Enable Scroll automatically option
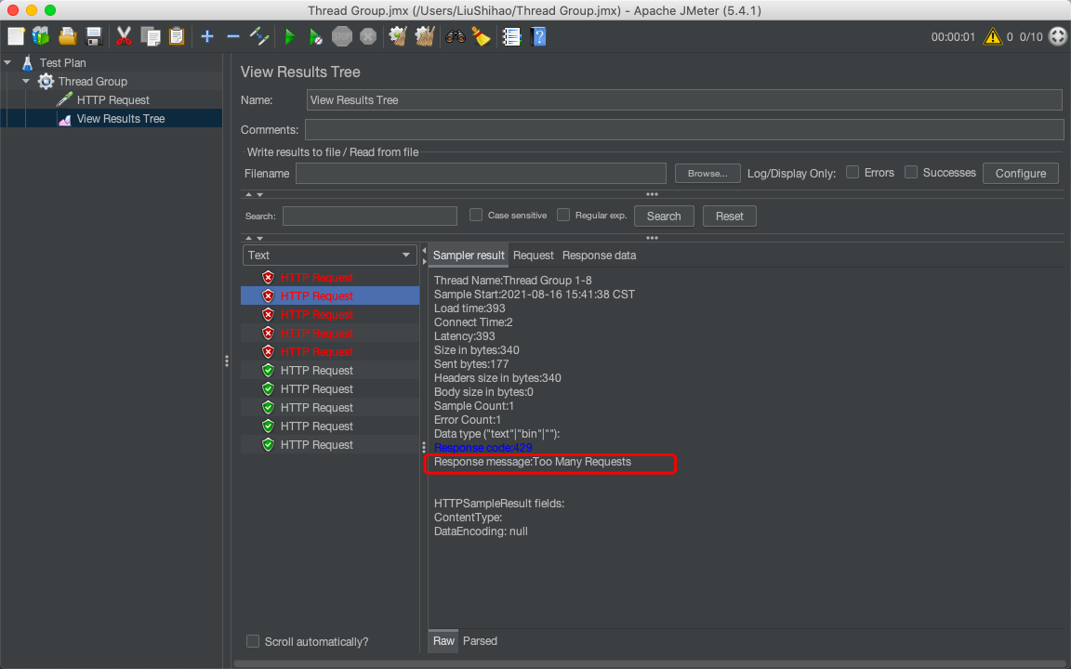This screenshot has width=1071, height=669. pyautogui.click(x=253, y=641)
